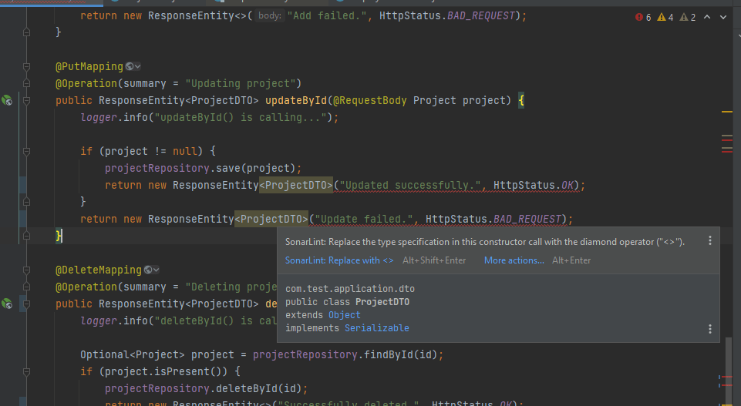Click the globe icon next to @DeleteMapping
Screen dimensions: 741x406
148,270
